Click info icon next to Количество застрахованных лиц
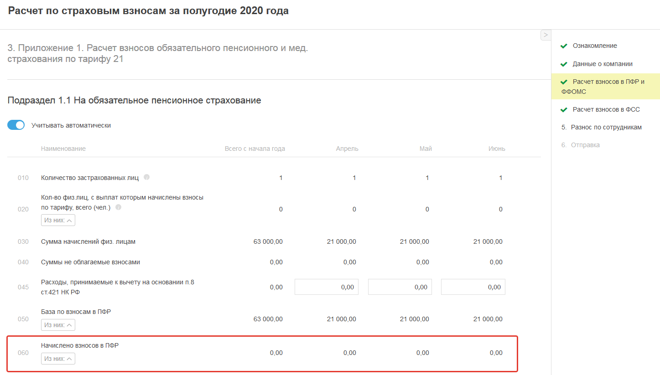This screenshot has height=375, width=660. click(146, 177)
